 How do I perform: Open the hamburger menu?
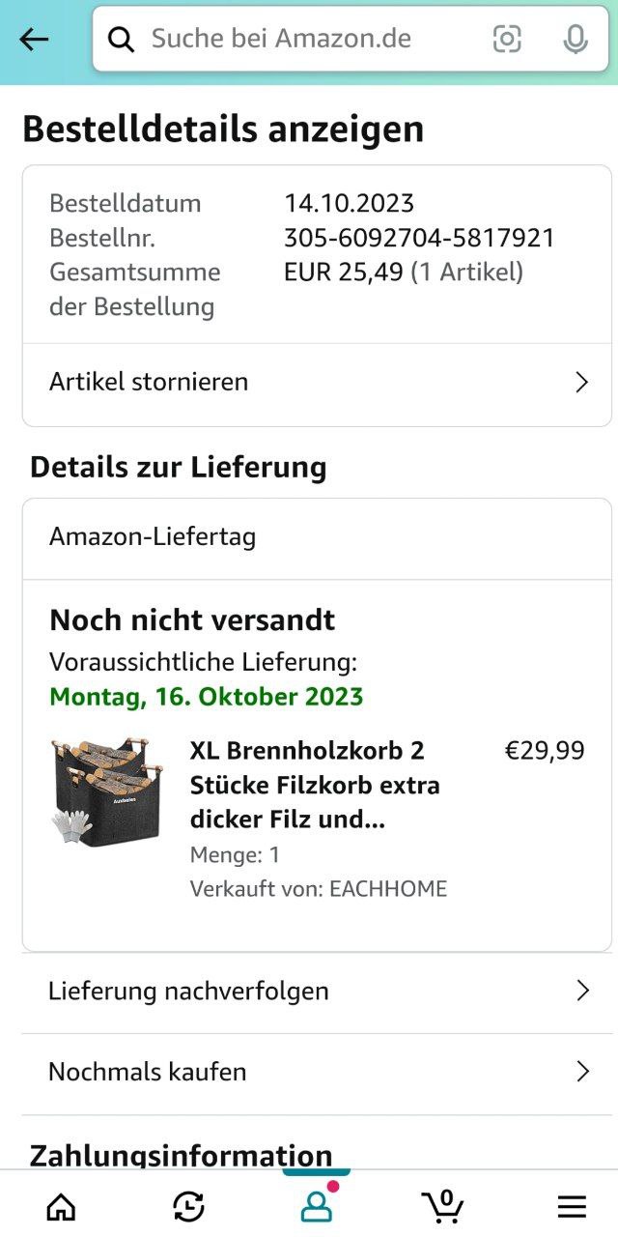(572, 1205)
